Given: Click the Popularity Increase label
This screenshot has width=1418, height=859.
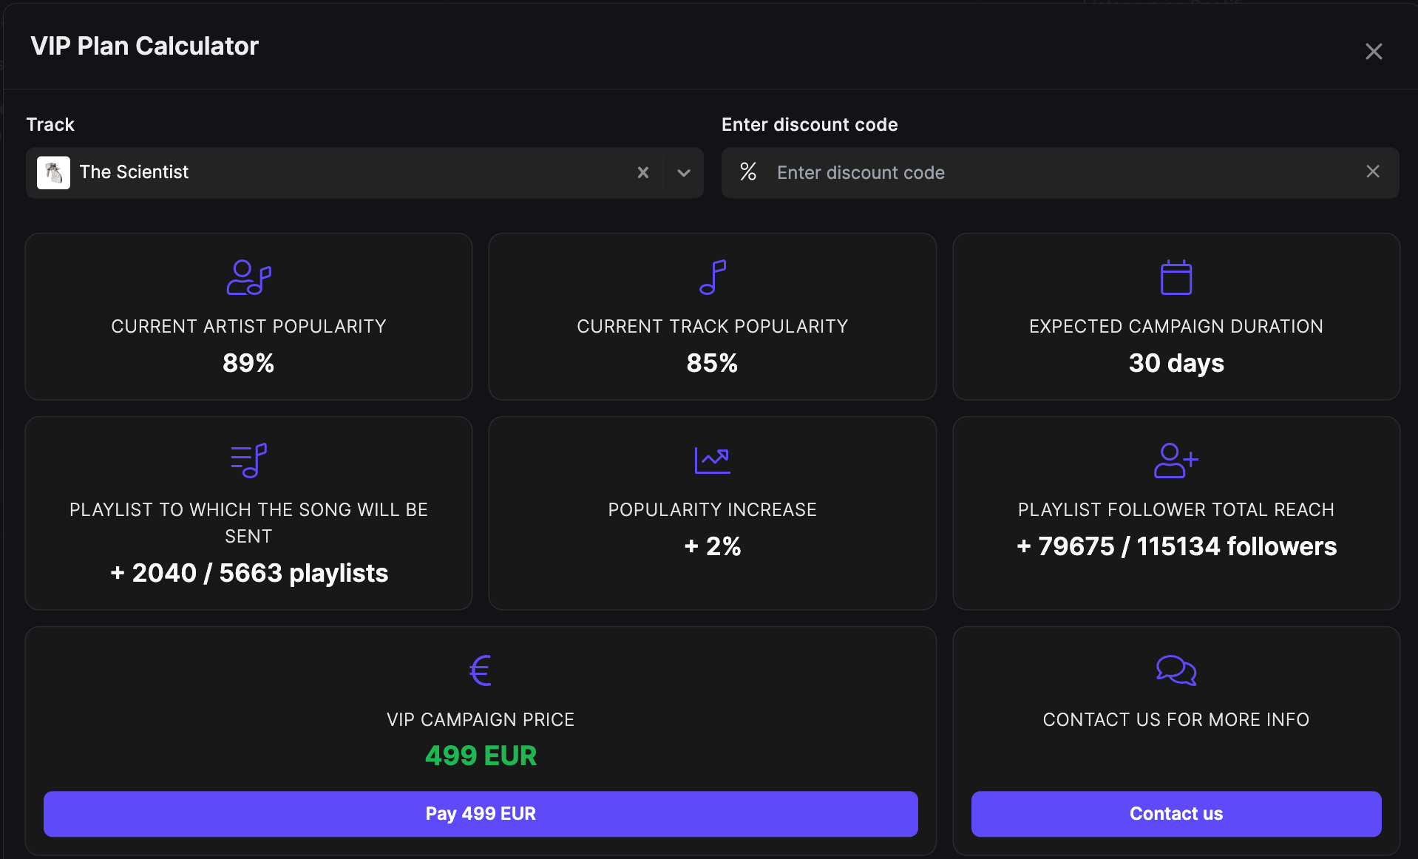Looking at the screenshot, I should point(713,509).
